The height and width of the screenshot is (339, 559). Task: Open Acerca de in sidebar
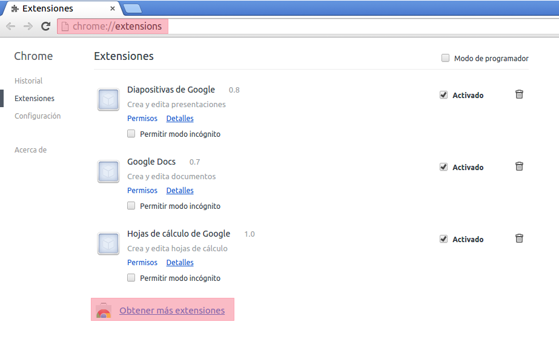(x=31, y=150)
